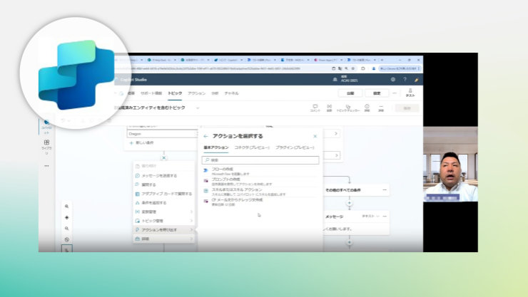The image size is (528, 297).
Task: Open the ライブラリ icon in the left sidebar
Action: 47,142
